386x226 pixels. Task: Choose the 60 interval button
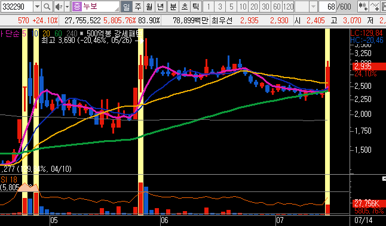pos(277,7)
